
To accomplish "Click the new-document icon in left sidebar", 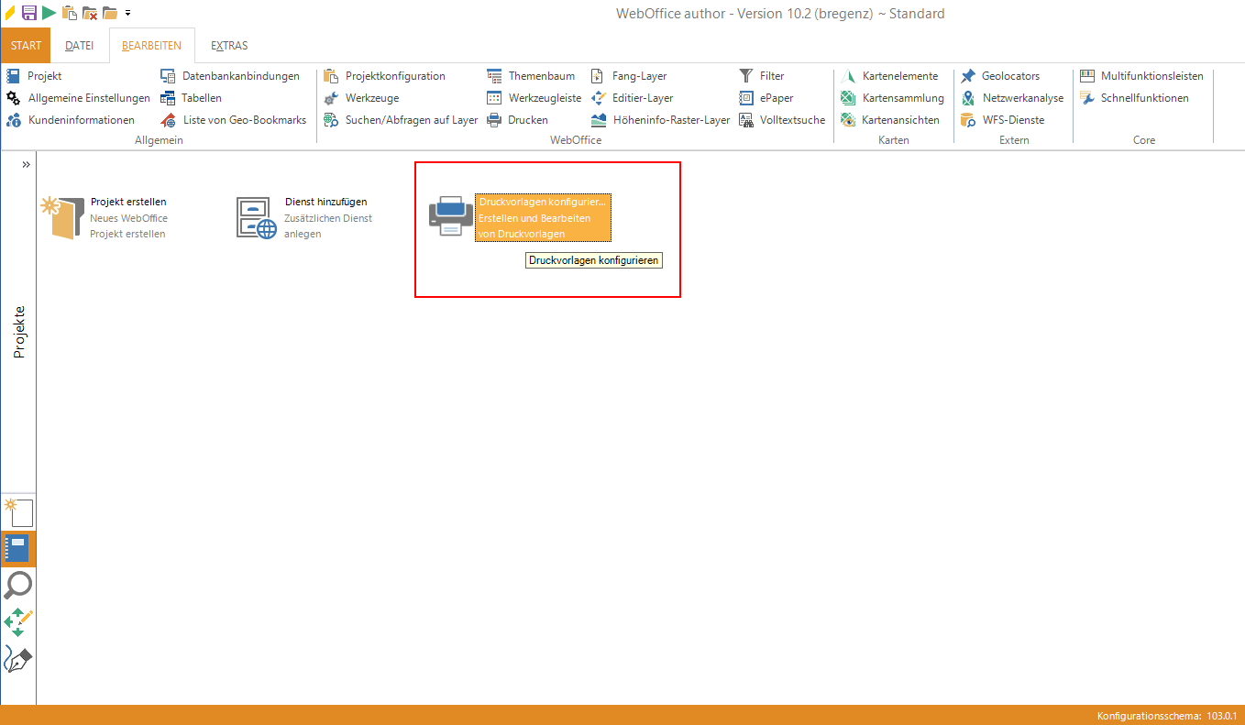I will point(19,511).
